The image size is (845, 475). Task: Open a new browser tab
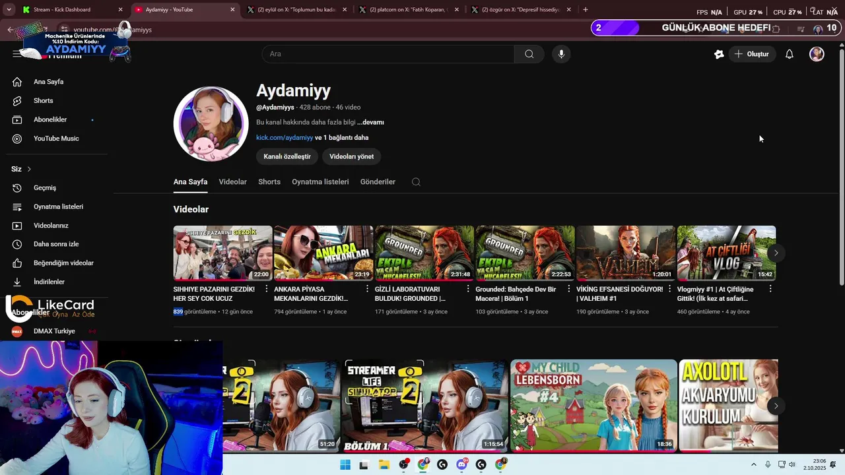586,10
